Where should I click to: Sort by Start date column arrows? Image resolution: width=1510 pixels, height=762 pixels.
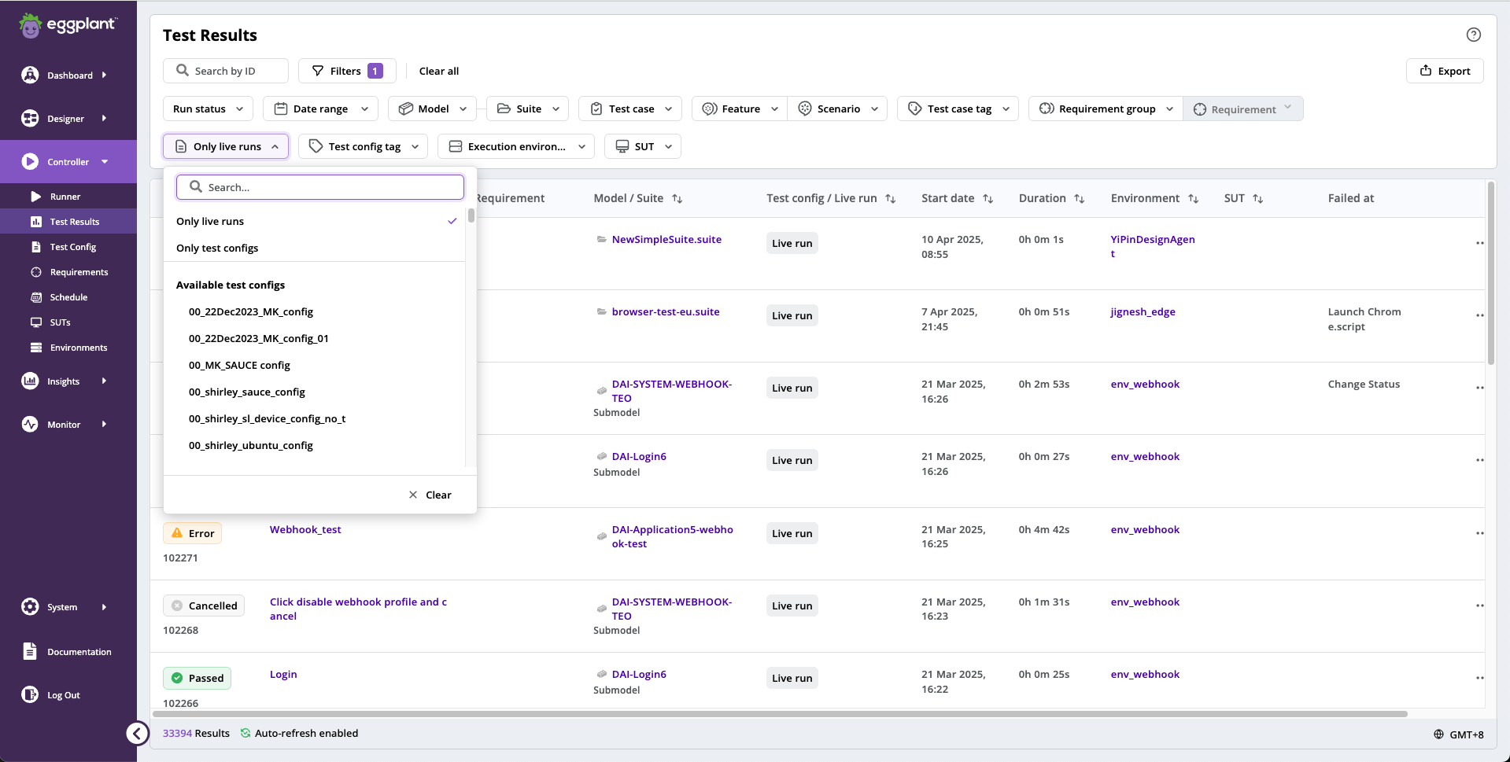[988, 199]
